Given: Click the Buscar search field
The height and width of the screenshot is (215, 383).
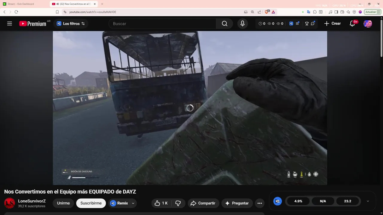Looking at the screenshot, I should click(162, 24).
